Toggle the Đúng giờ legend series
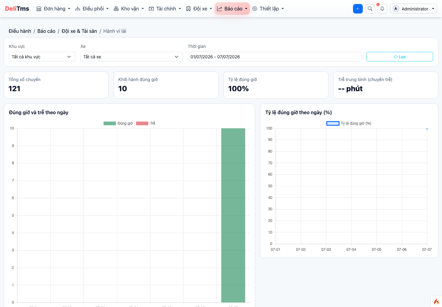This screenshot has width=442, height=307. pos(118,123)
